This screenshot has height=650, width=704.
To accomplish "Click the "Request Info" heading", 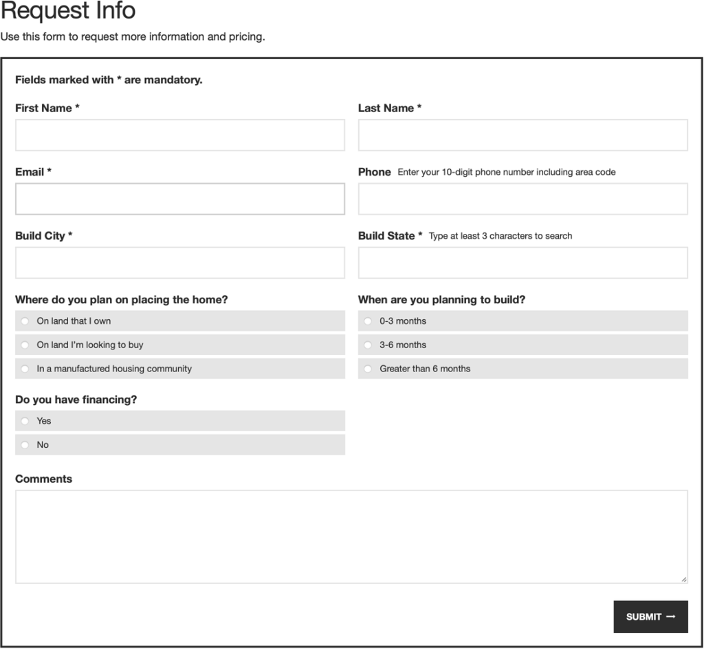I will coord(68,10).
